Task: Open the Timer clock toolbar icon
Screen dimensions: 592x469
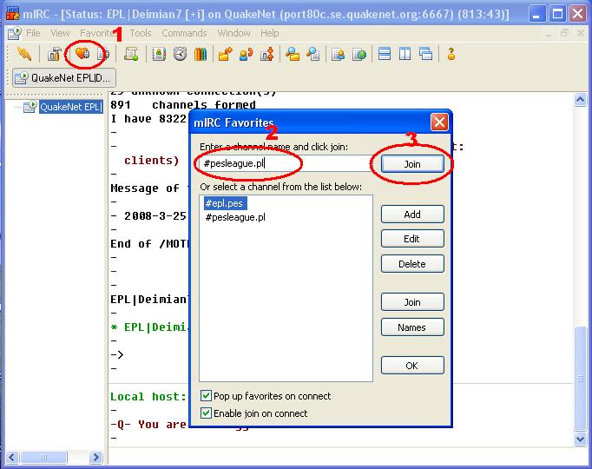Action: click(180, 55)
